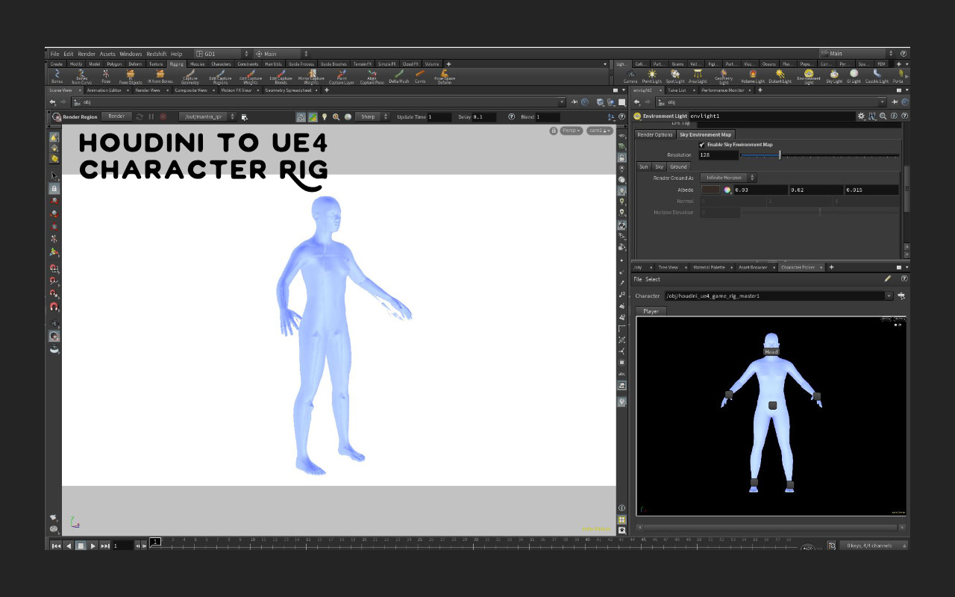Select the Pose shelf tool
Viewport: 955px width, 597px height.
click(106, 76)
